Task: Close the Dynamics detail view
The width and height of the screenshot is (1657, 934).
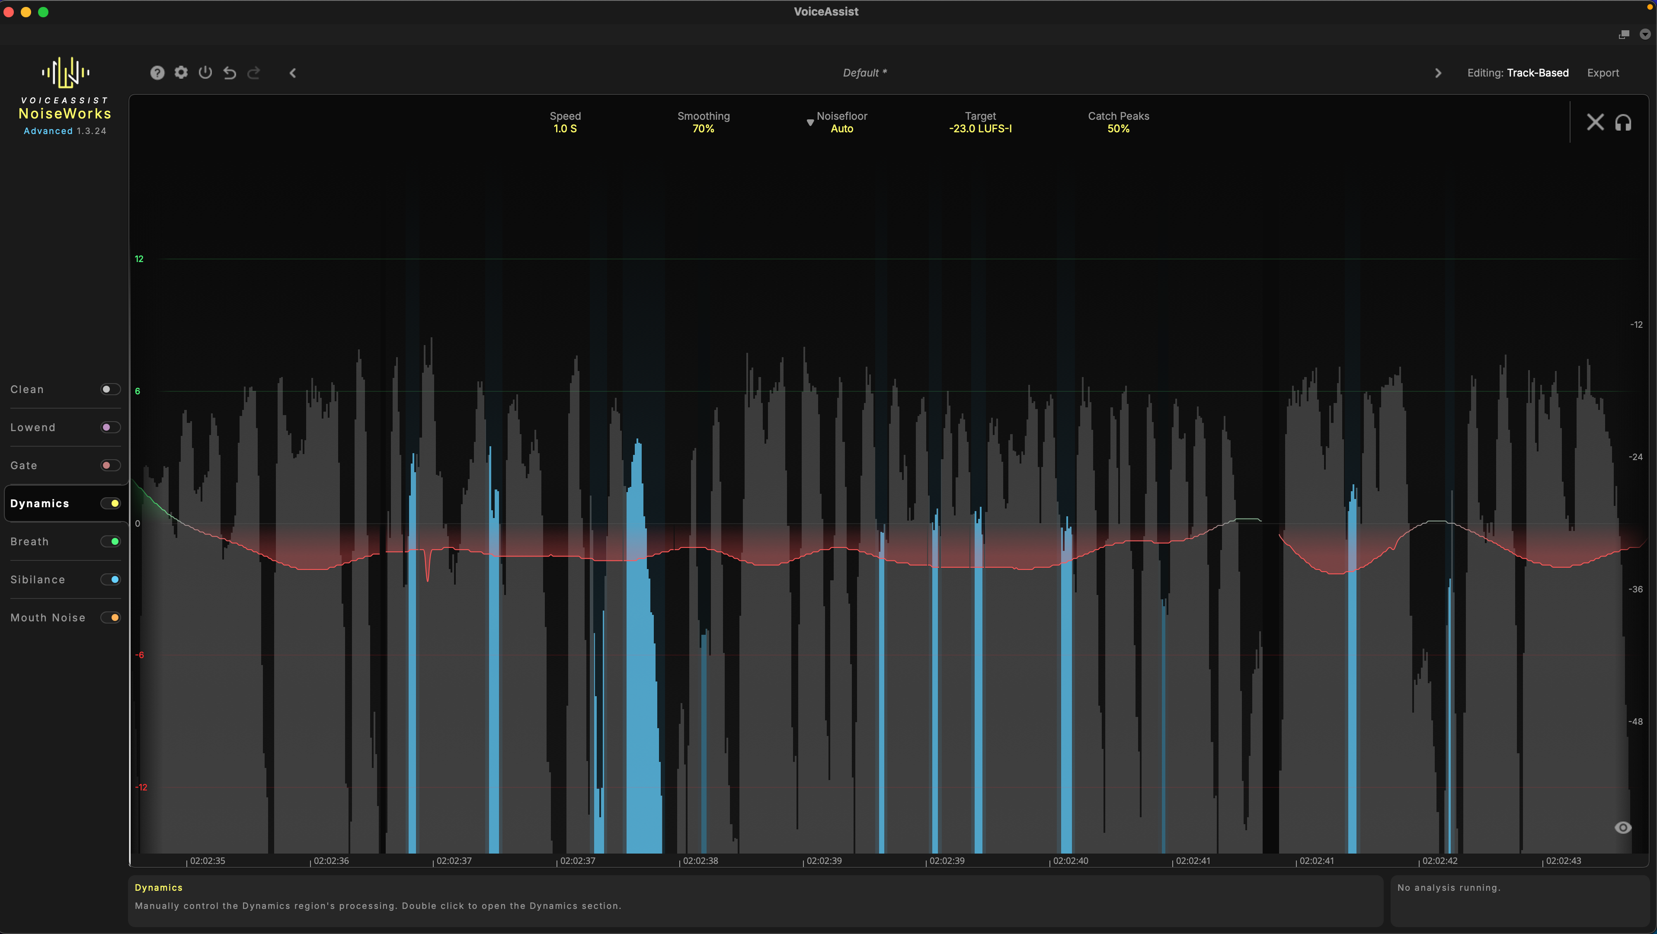Action: pos(1595,122)
